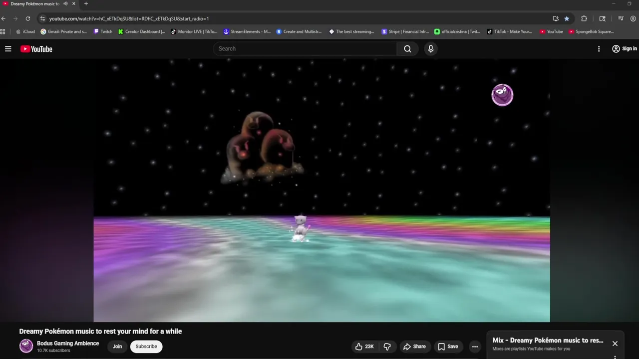Dislike this video

[x=387, y=347]
